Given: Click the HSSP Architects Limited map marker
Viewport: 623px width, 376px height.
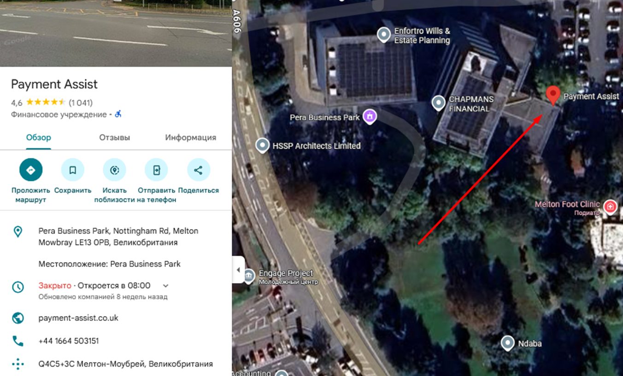Looking at the screenshot, I should point(263,145).
